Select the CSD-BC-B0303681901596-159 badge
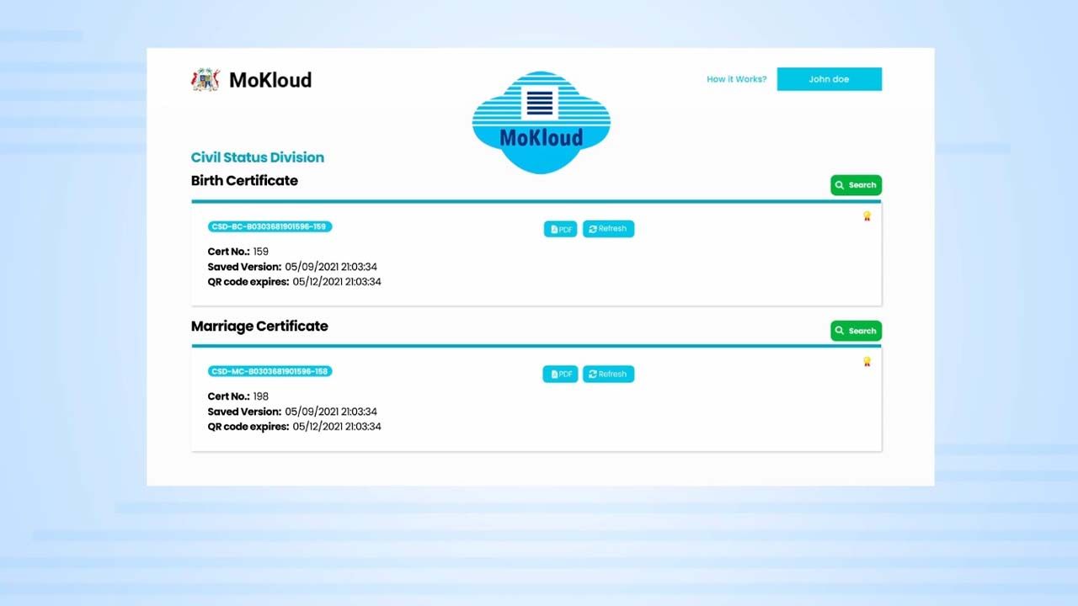This screenshot has height=606, width=1078. click(x=269, y=226)
